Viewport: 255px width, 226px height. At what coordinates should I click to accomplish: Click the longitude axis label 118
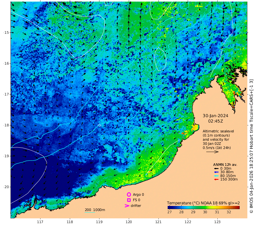click(x=70, y=222)
